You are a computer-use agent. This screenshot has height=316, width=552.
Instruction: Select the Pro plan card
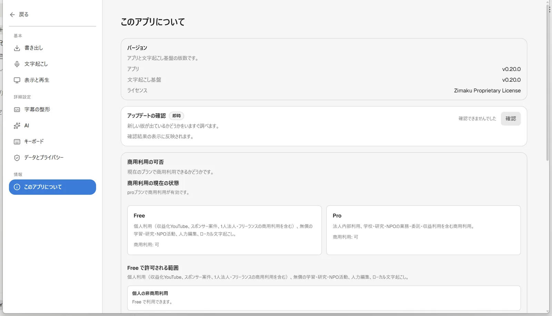coord(423,230)
